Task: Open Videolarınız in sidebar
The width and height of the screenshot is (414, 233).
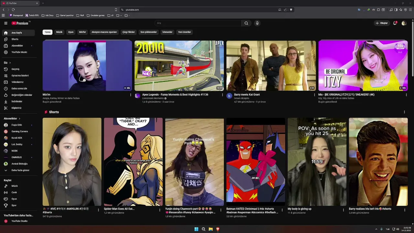Action: coord(18,82)
